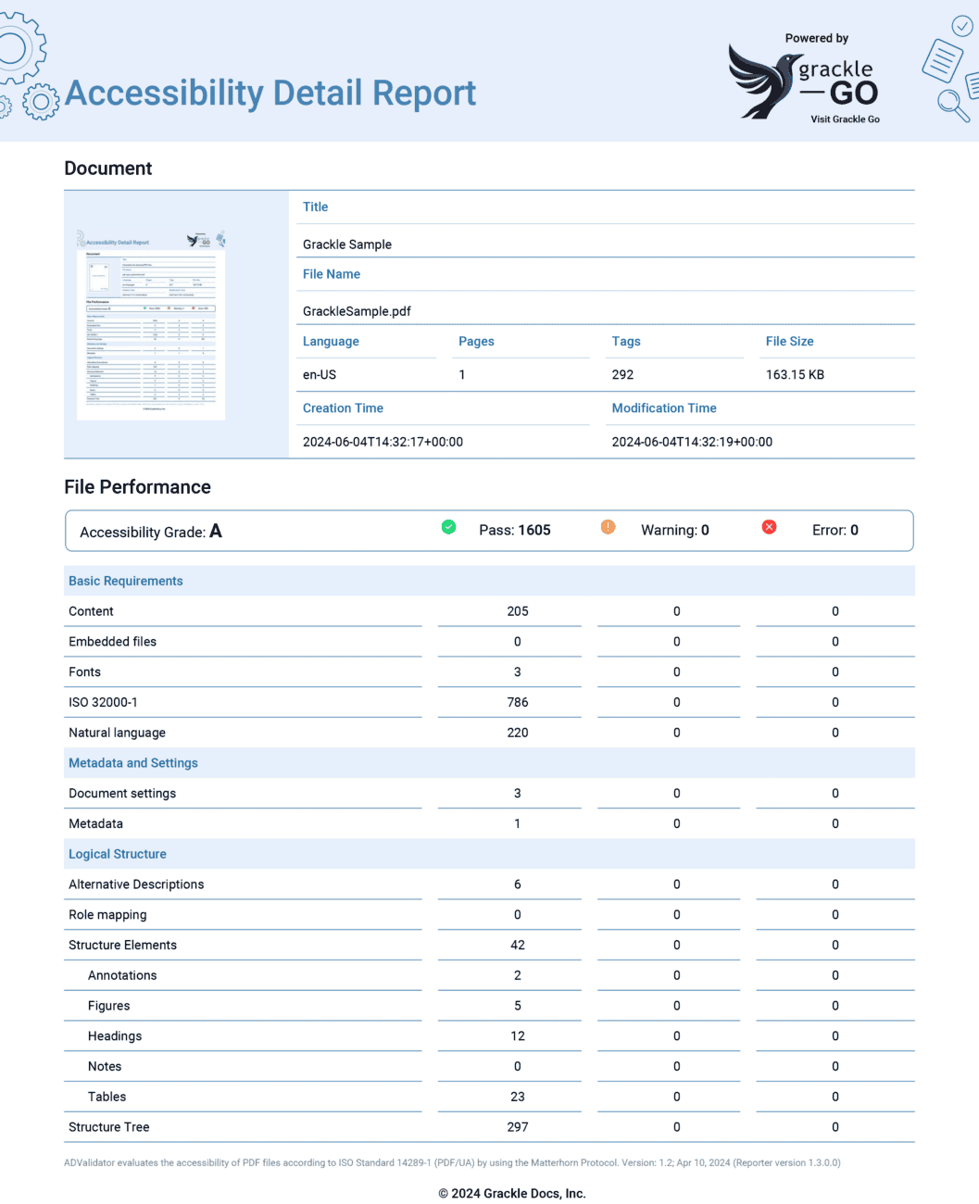Collapse the Headings sub-item

click(115, 1035)
